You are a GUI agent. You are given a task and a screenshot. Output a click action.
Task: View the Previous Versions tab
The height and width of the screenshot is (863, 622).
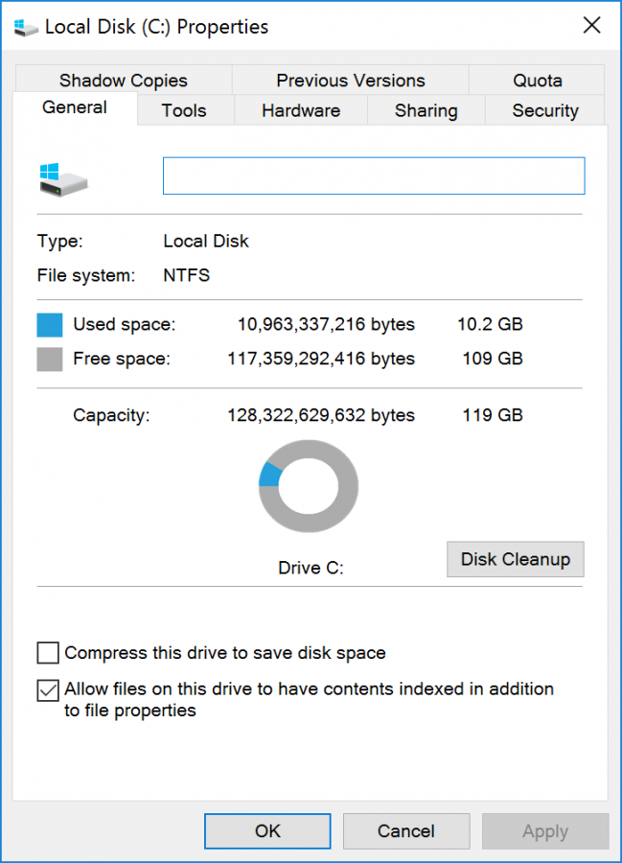351,80
